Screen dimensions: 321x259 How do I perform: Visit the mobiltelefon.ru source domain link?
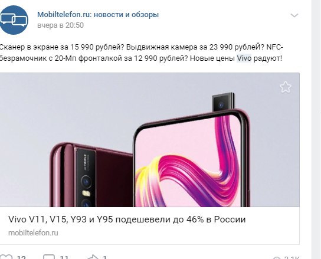(33, 233)
